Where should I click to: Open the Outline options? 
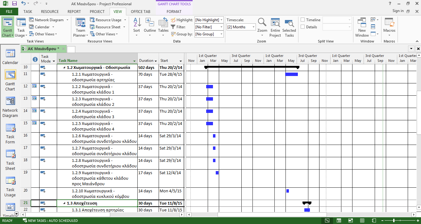click(150, 27)
